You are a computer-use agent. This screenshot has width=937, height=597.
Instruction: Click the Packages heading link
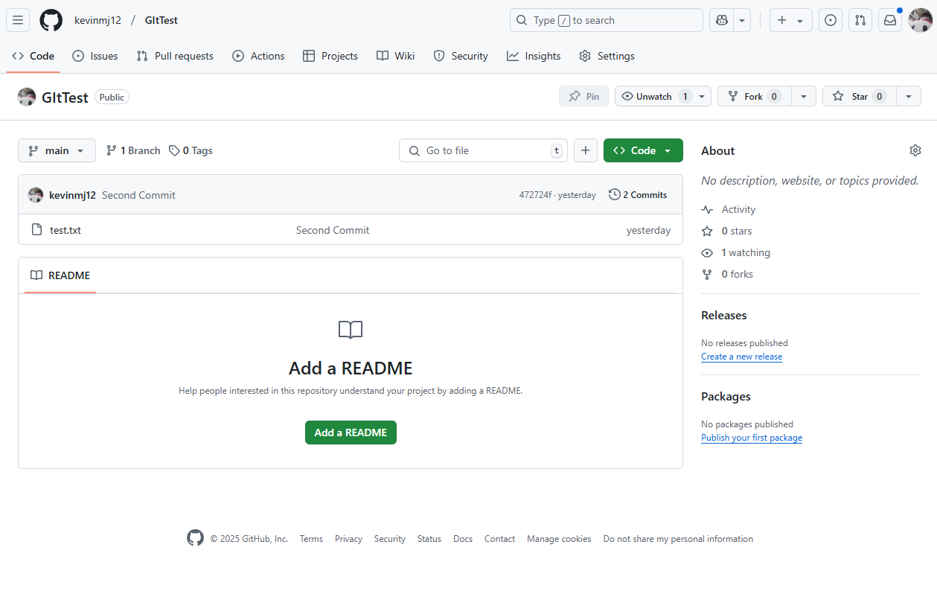click(x=726, y=397)
